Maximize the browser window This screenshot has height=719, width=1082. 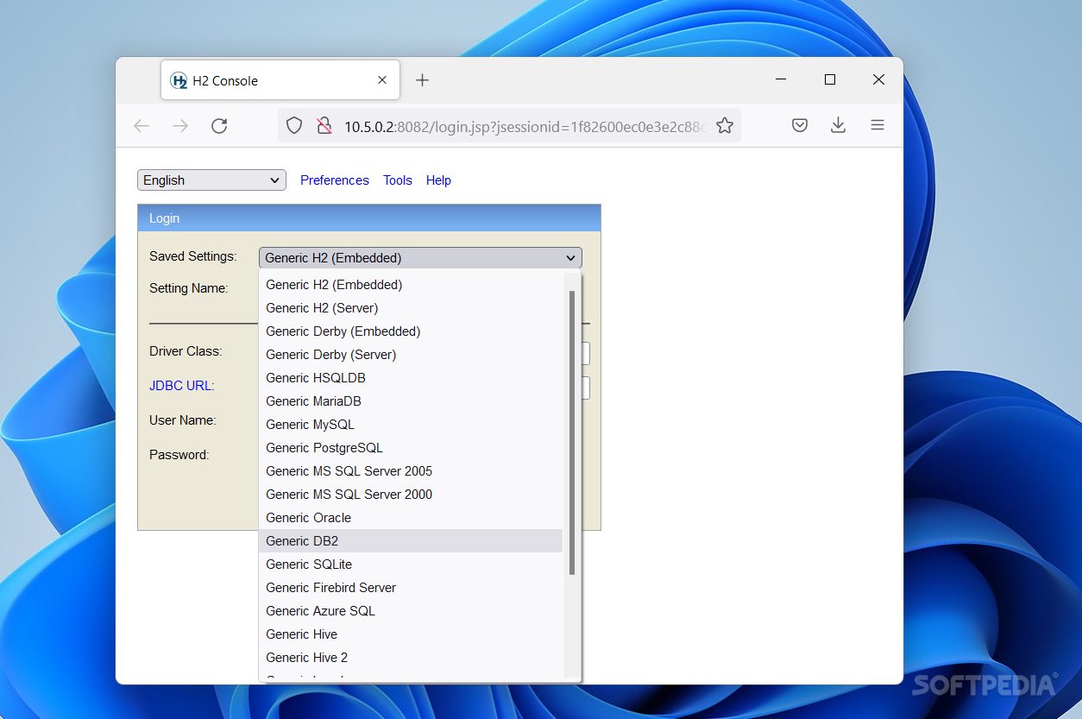click(x=830, y=79)
